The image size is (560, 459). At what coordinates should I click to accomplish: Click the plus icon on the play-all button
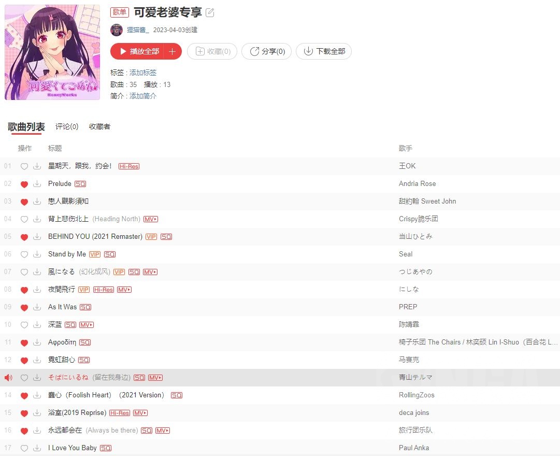point(172,51)
